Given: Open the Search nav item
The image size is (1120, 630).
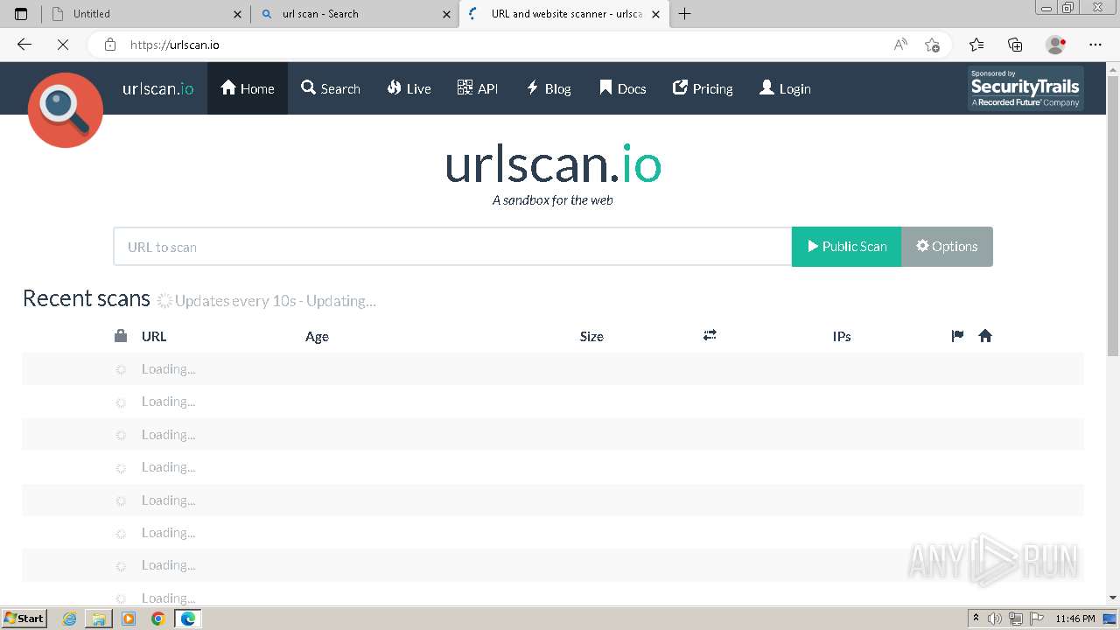Looking at the screenshot, I should coord(331,88).
